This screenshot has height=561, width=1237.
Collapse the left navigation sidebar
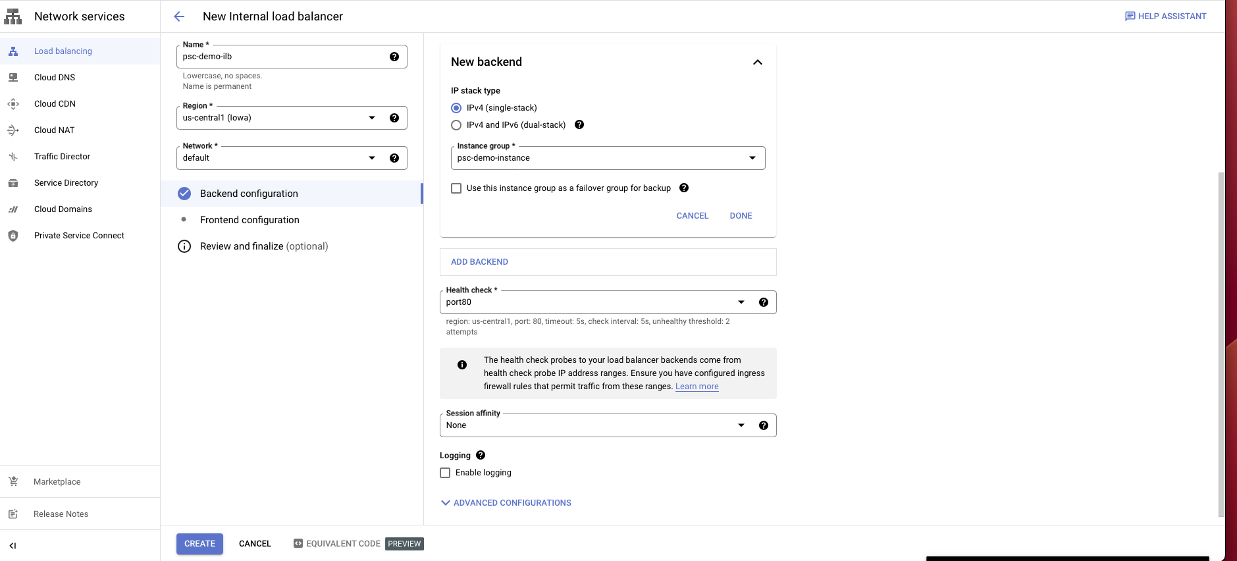tap(13, 546)
